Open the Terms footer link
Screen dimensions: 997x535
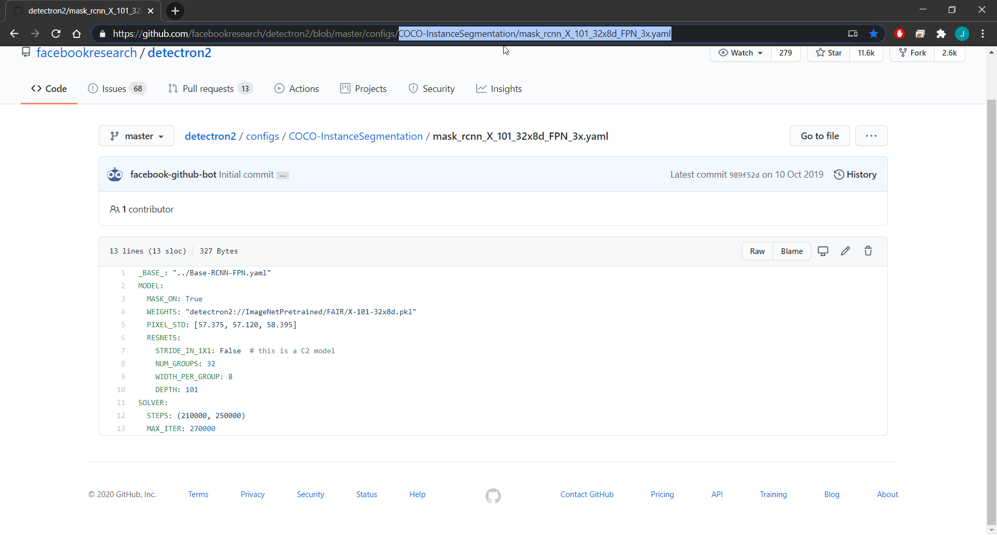point(198,494)
